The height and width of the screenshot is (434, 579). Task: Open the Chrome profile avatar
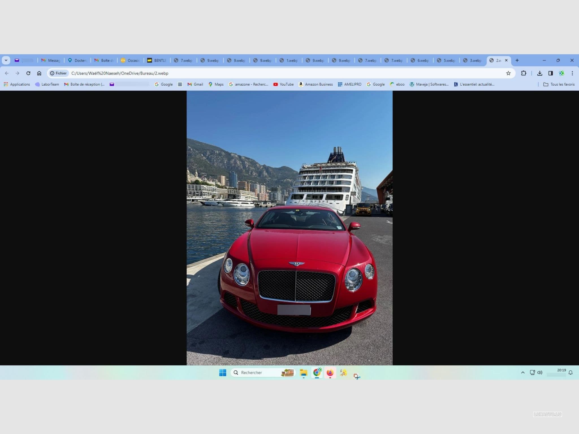pyautogui.click(x=561, y=73)
